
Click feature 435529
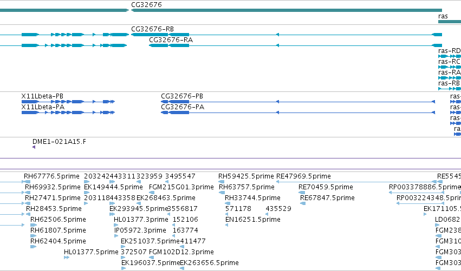pos(278,209)
